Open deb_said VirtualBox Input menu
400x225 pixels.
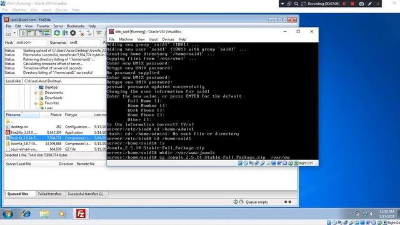(153, 39)
